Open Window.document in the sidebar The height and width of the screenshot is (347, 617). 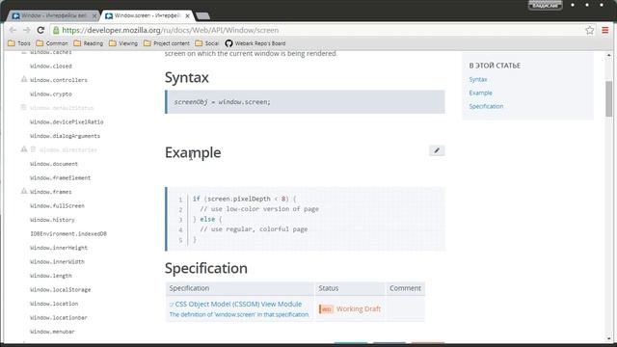pyautogui.click(x=54, y=164)
